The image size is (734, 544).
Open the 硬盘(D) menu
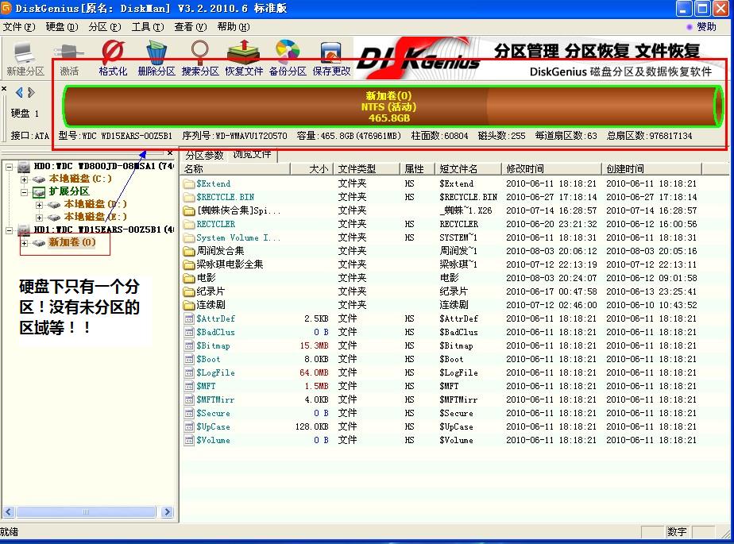[x=62, y=27]
